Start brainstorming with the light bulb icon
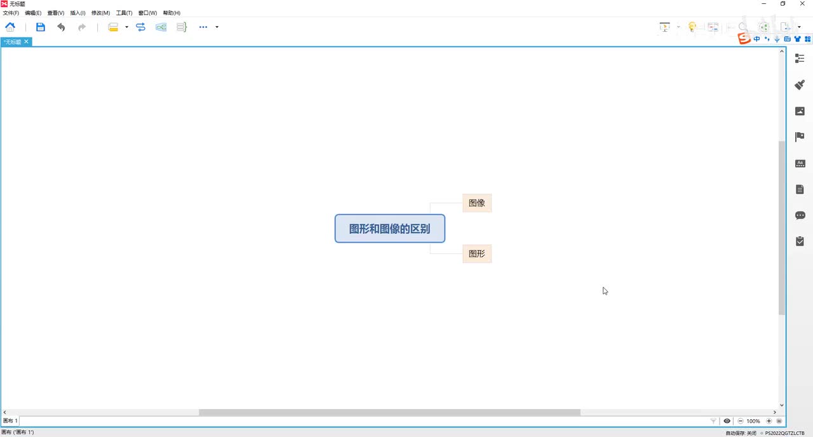This screenshot has height=437, width=813. coord(692,27)
